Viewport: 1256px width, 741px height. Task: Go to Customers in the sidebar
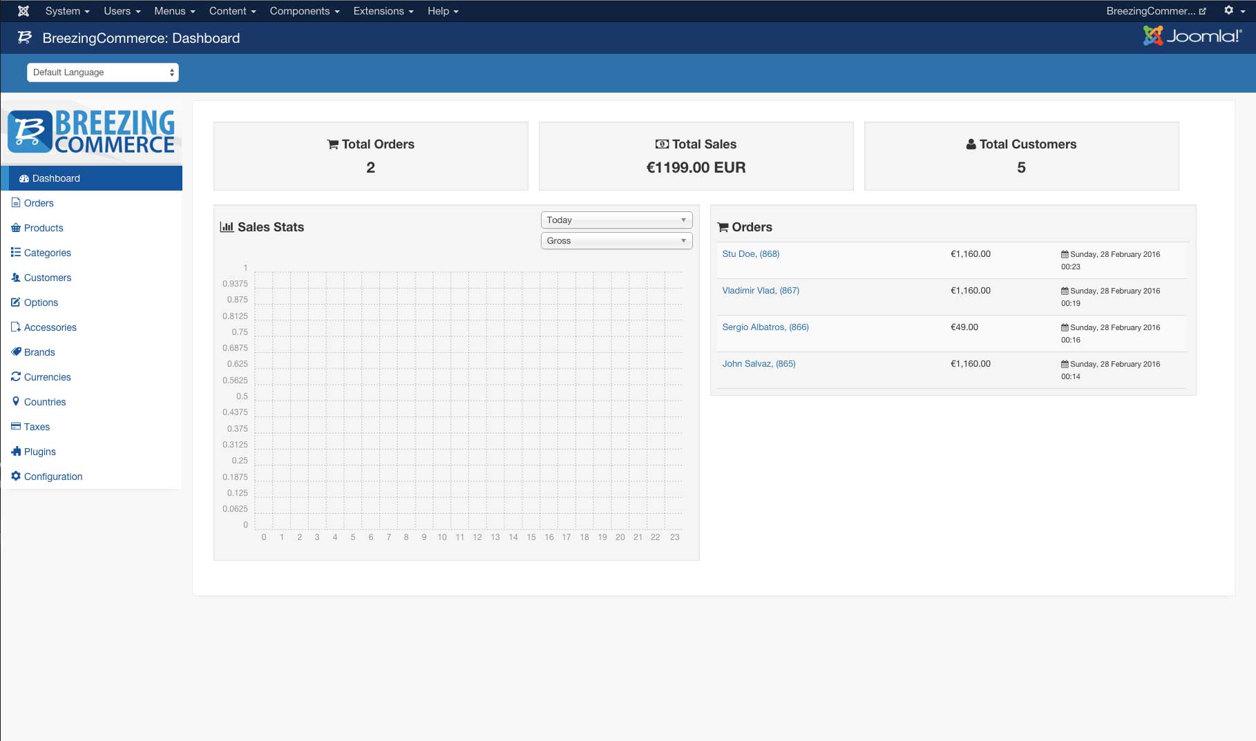(x=48, y=278)
